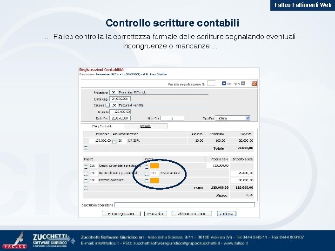Screen dimensions: 335x251
Task: Click the Importo dare column header
Action: click(x=219, y=159)
